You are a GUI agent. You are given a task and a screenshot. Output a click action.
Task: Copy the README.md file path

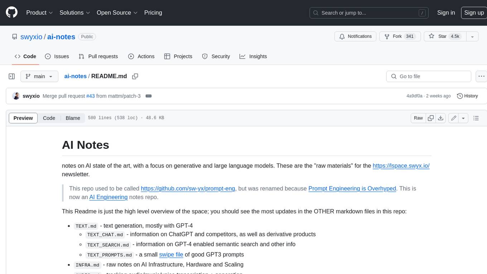click(135, 76)
